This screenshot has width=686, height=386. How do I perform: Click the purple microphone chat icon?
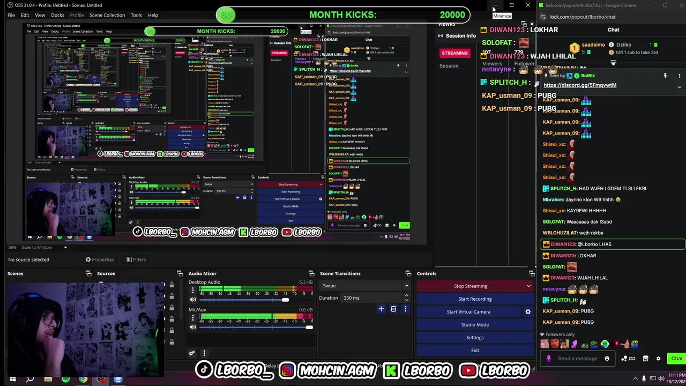tap(548, 359)
